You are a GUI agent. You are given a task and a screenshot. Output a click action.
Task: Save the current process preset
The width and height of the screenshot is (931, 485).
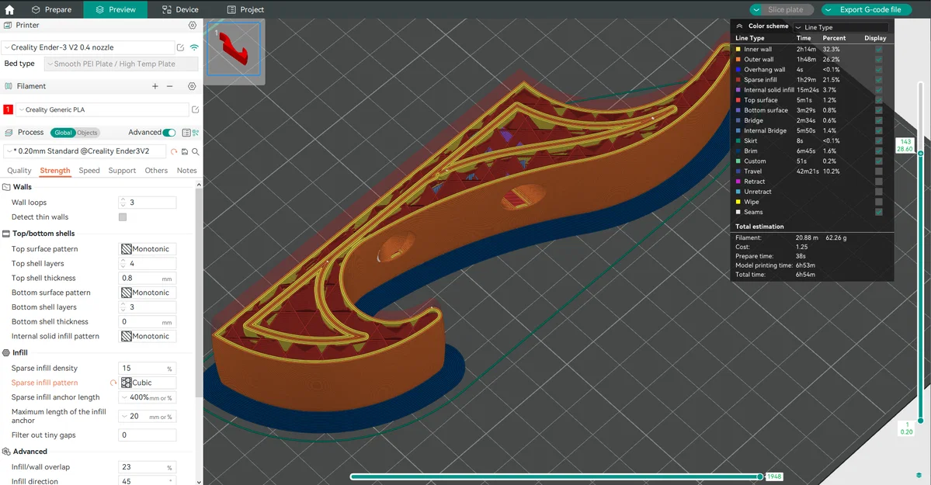185,152
